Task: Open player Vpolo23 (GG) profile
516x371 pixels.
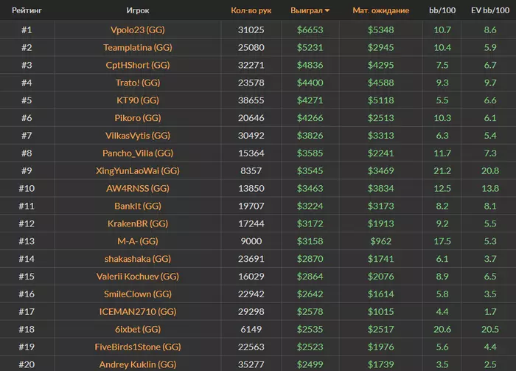Action: click(138, 30)
